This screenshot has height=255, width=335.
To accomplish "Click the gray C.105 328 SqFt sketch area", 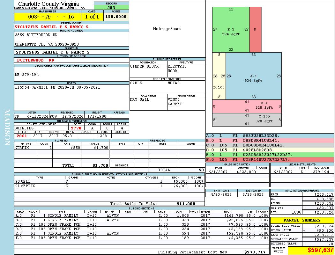I will coord(247,120).
